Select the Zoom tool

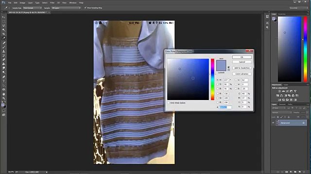3,98
